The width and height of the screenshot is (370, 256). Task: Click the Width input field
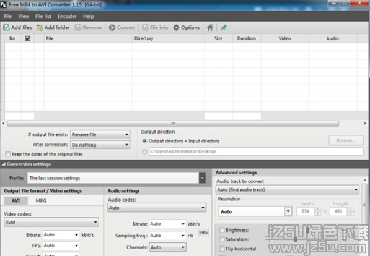pos(306,211)
